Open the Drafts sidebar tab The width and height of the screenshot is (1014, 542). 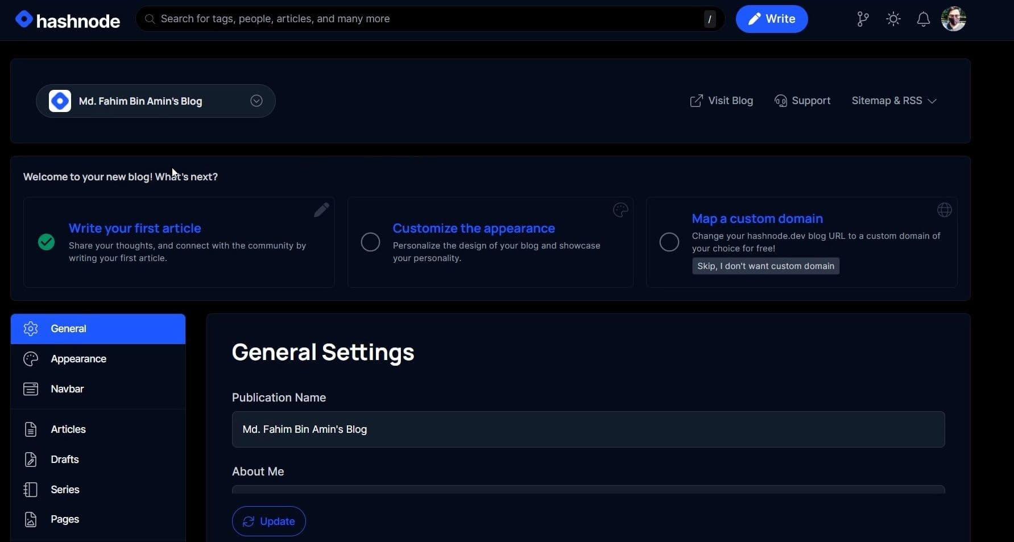pos(98,460)
